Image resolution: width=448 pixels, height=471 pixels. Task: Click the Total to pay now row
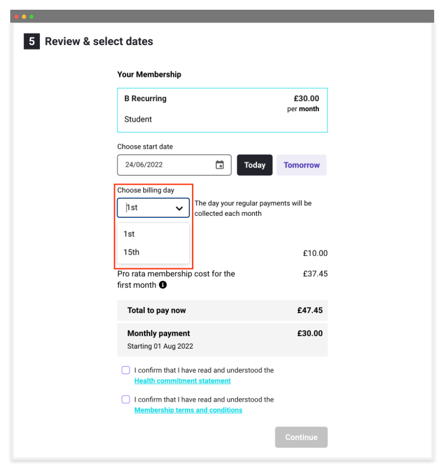tap(222, 310)
